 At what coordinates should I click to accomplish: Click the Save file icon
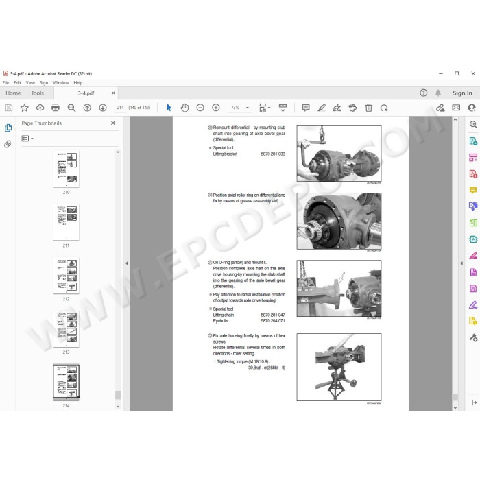9,108
